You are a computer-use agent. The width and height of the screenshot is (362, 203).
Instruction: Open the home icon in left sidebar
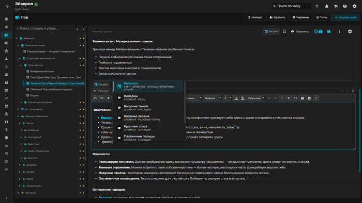tap(6, 27)
